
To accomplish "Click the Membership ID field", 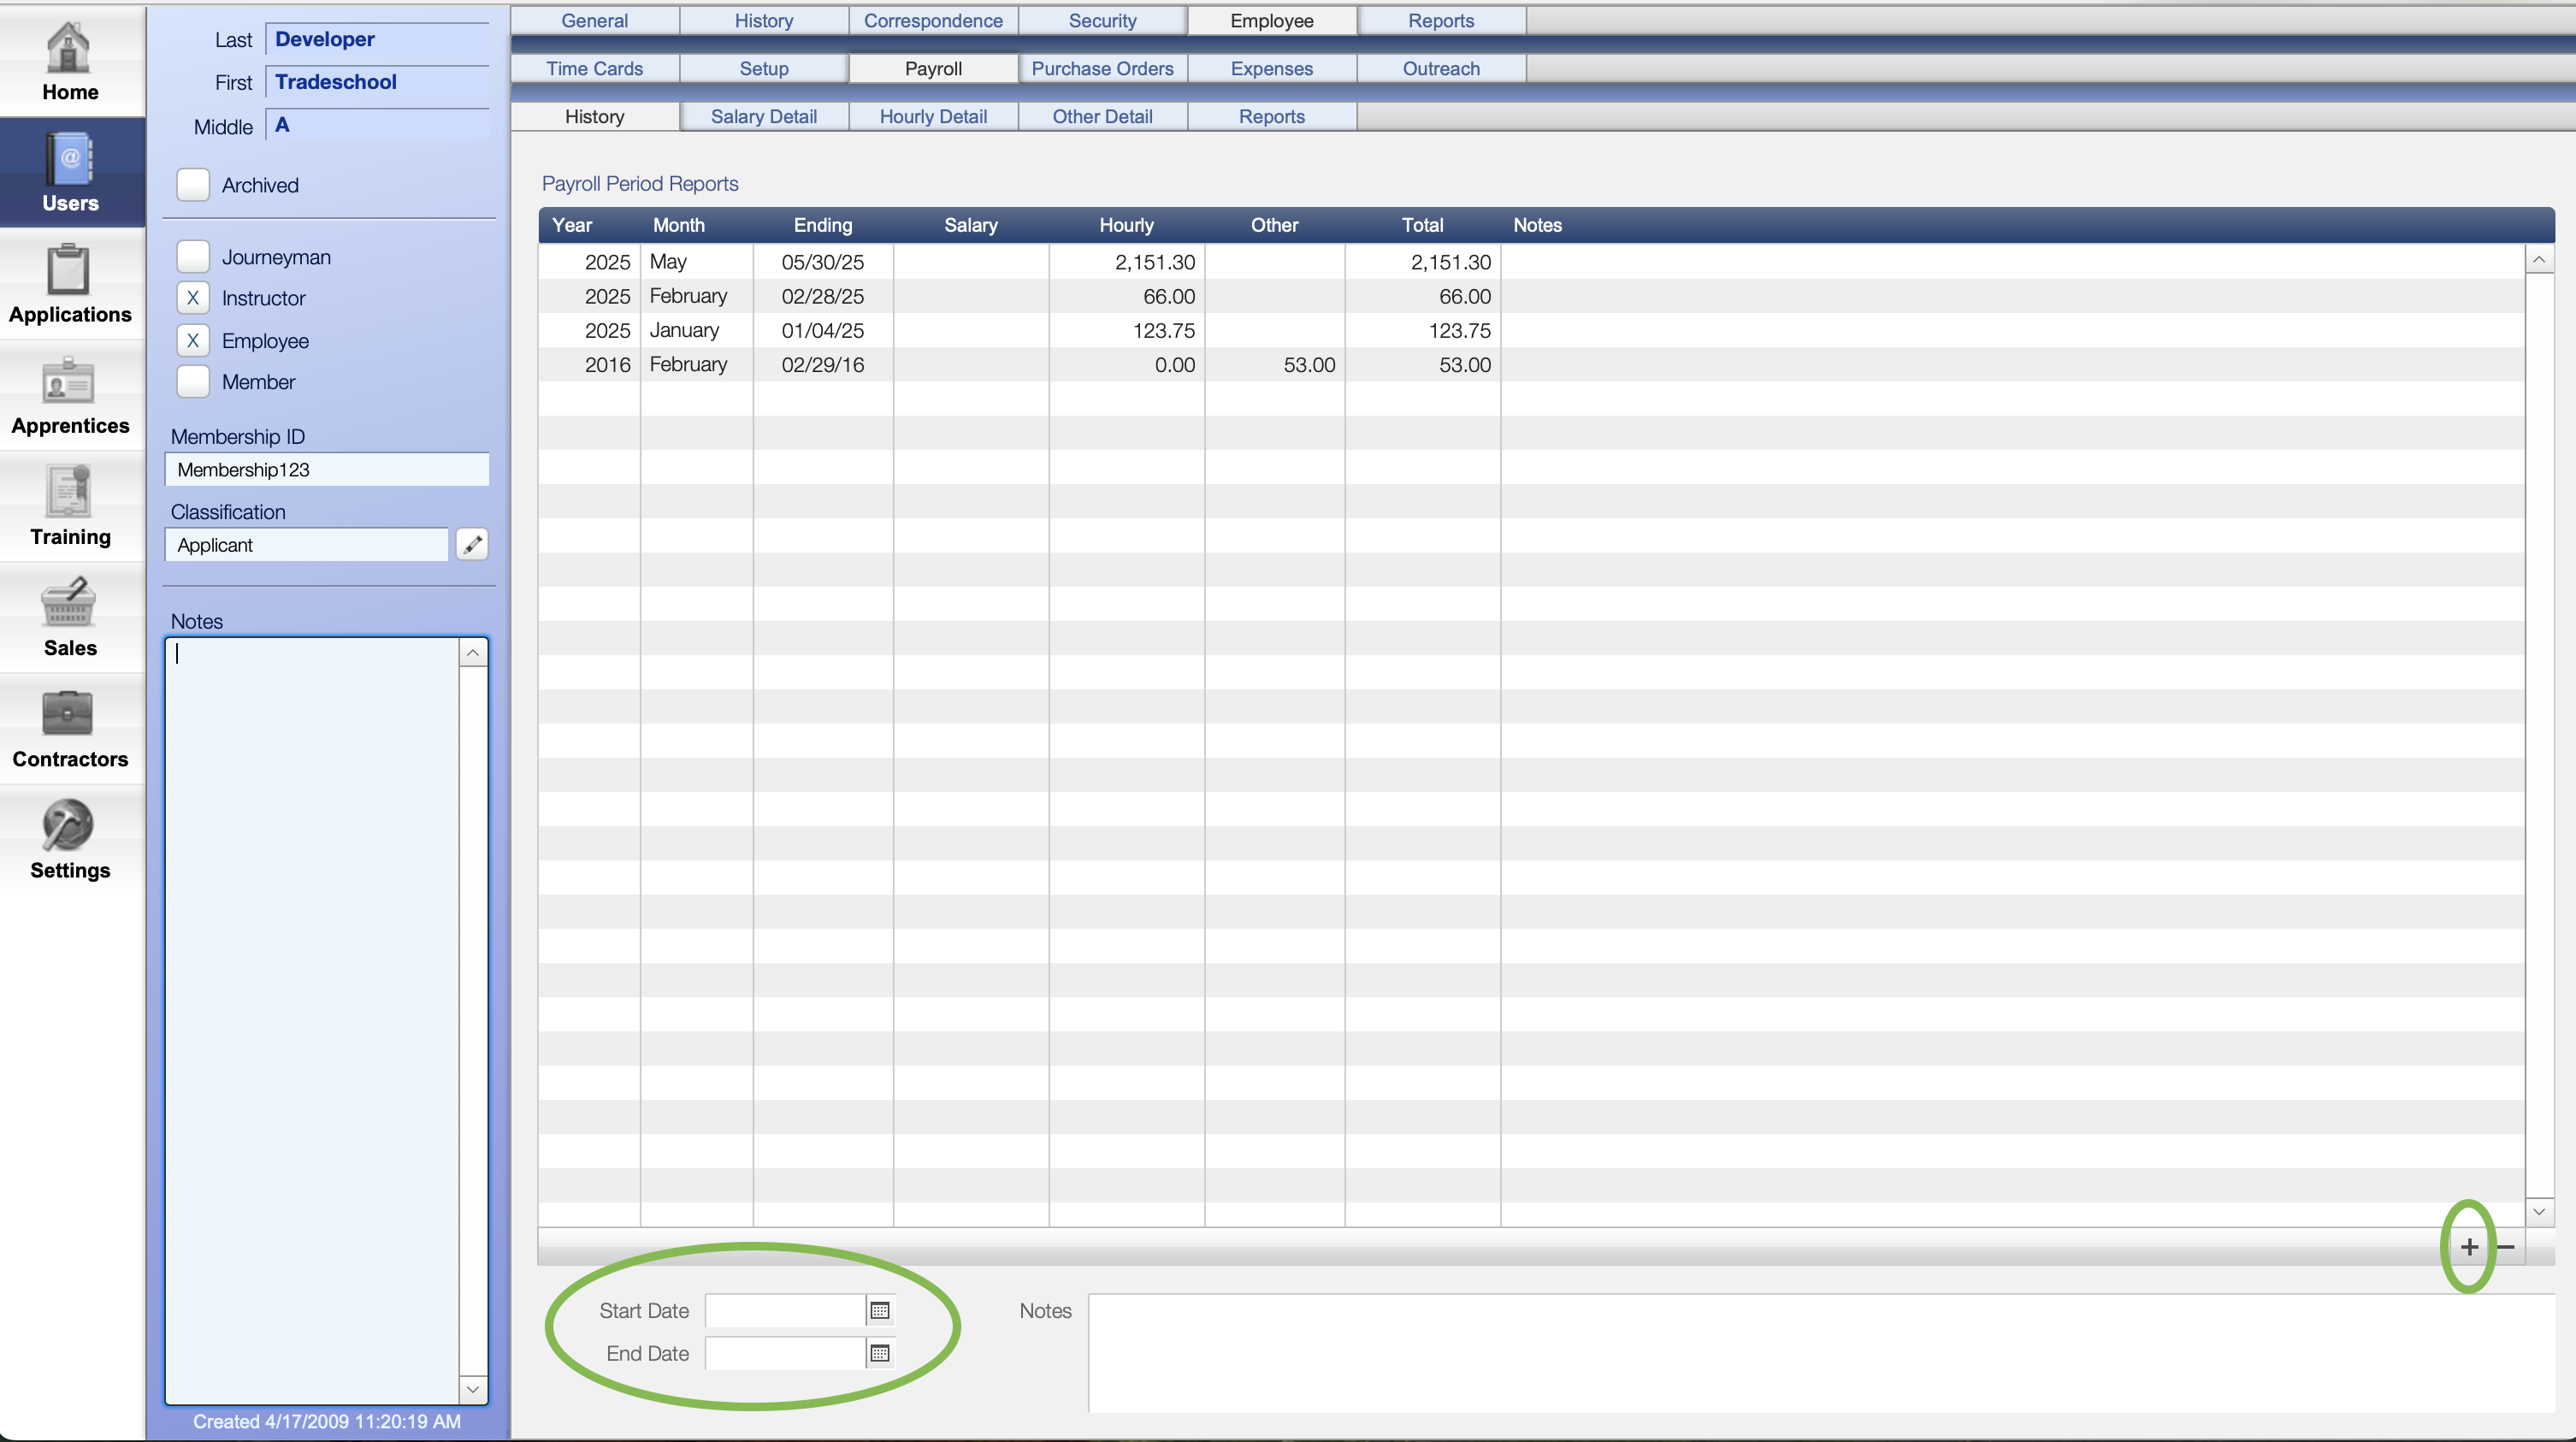I will (327, 470).
